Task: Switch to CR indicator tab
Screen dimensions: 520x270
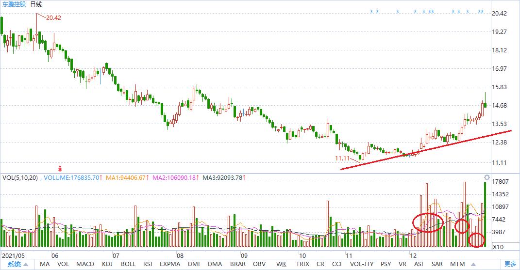Action: [x=320, y=264]
